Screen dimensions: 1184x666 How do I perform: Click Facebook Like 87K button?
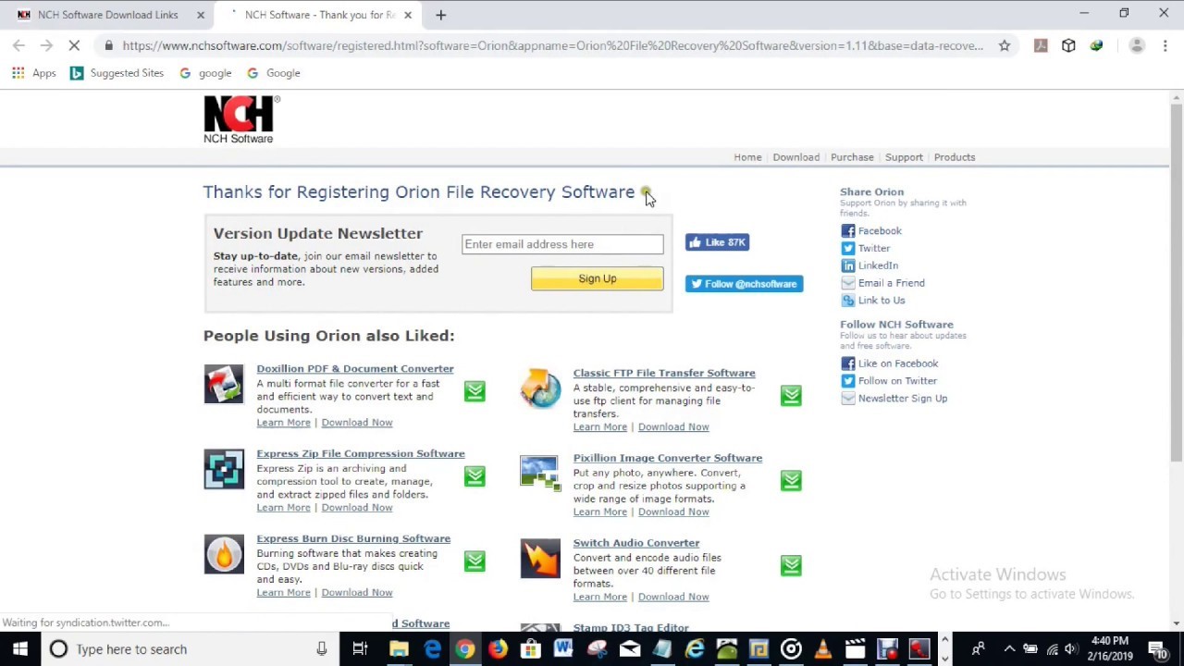717,242
